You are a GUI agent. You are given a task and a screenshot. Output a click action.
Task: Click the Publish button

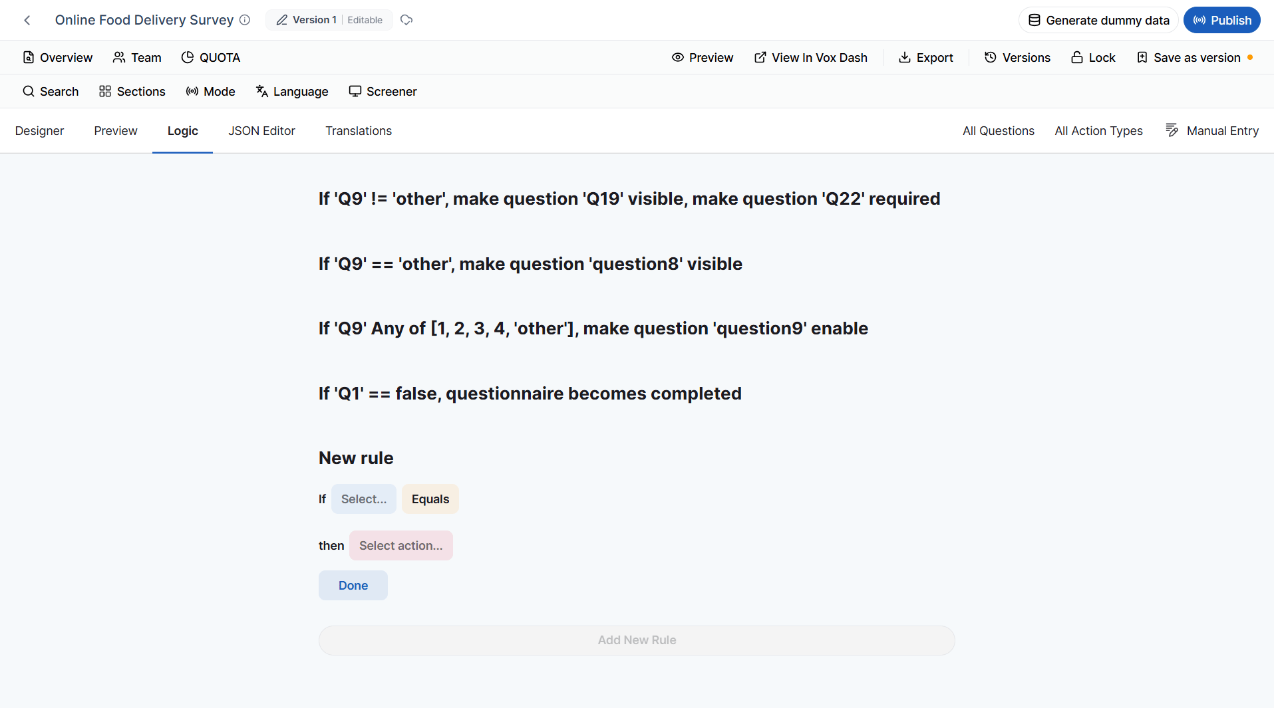coord(1221,20)
